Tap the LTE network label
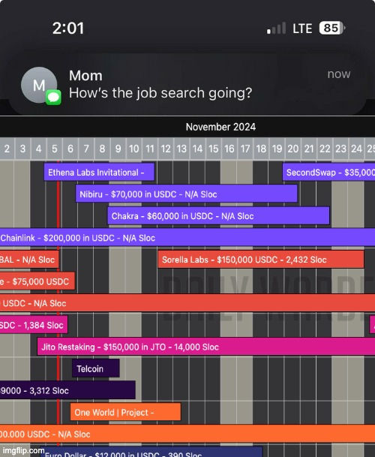The height and width of the screenshot is (457, 375). point(302,29)
